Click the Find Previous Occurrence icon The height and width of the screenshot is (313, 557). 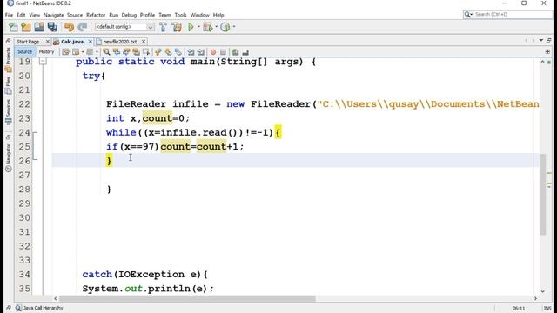[116, 52]
